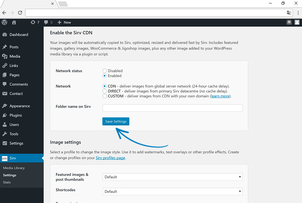Select the Disabled network status radio button
Screen dimensions: 302x203
click(x=105, y=71)
